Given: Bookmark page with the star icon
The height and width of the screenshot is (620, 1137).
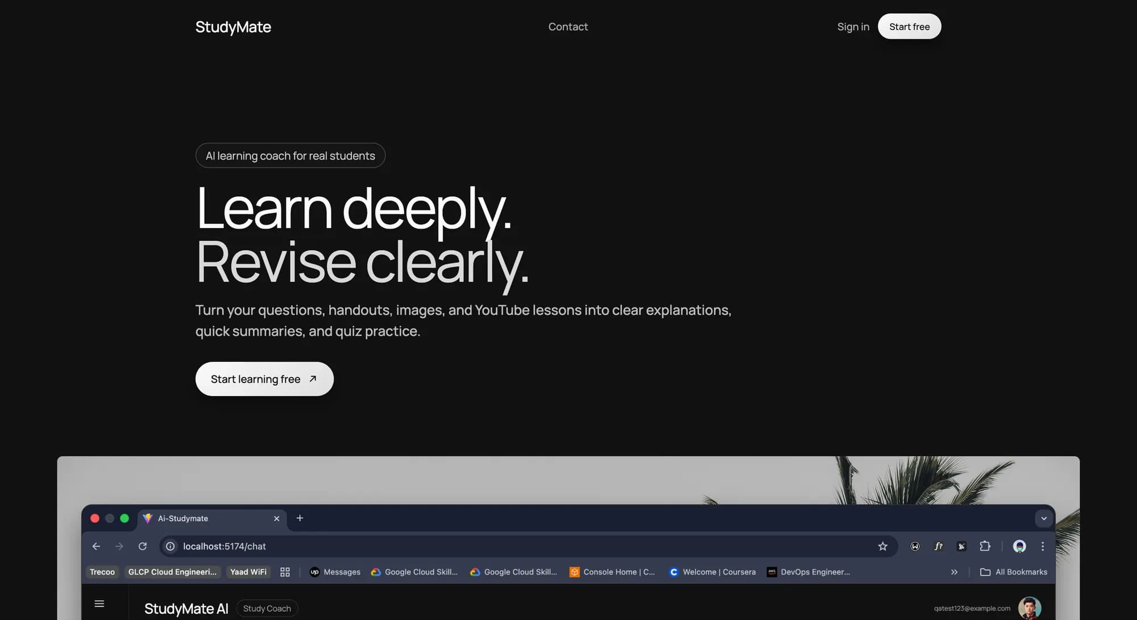Looking at the screenshot, I should point(882,546).
